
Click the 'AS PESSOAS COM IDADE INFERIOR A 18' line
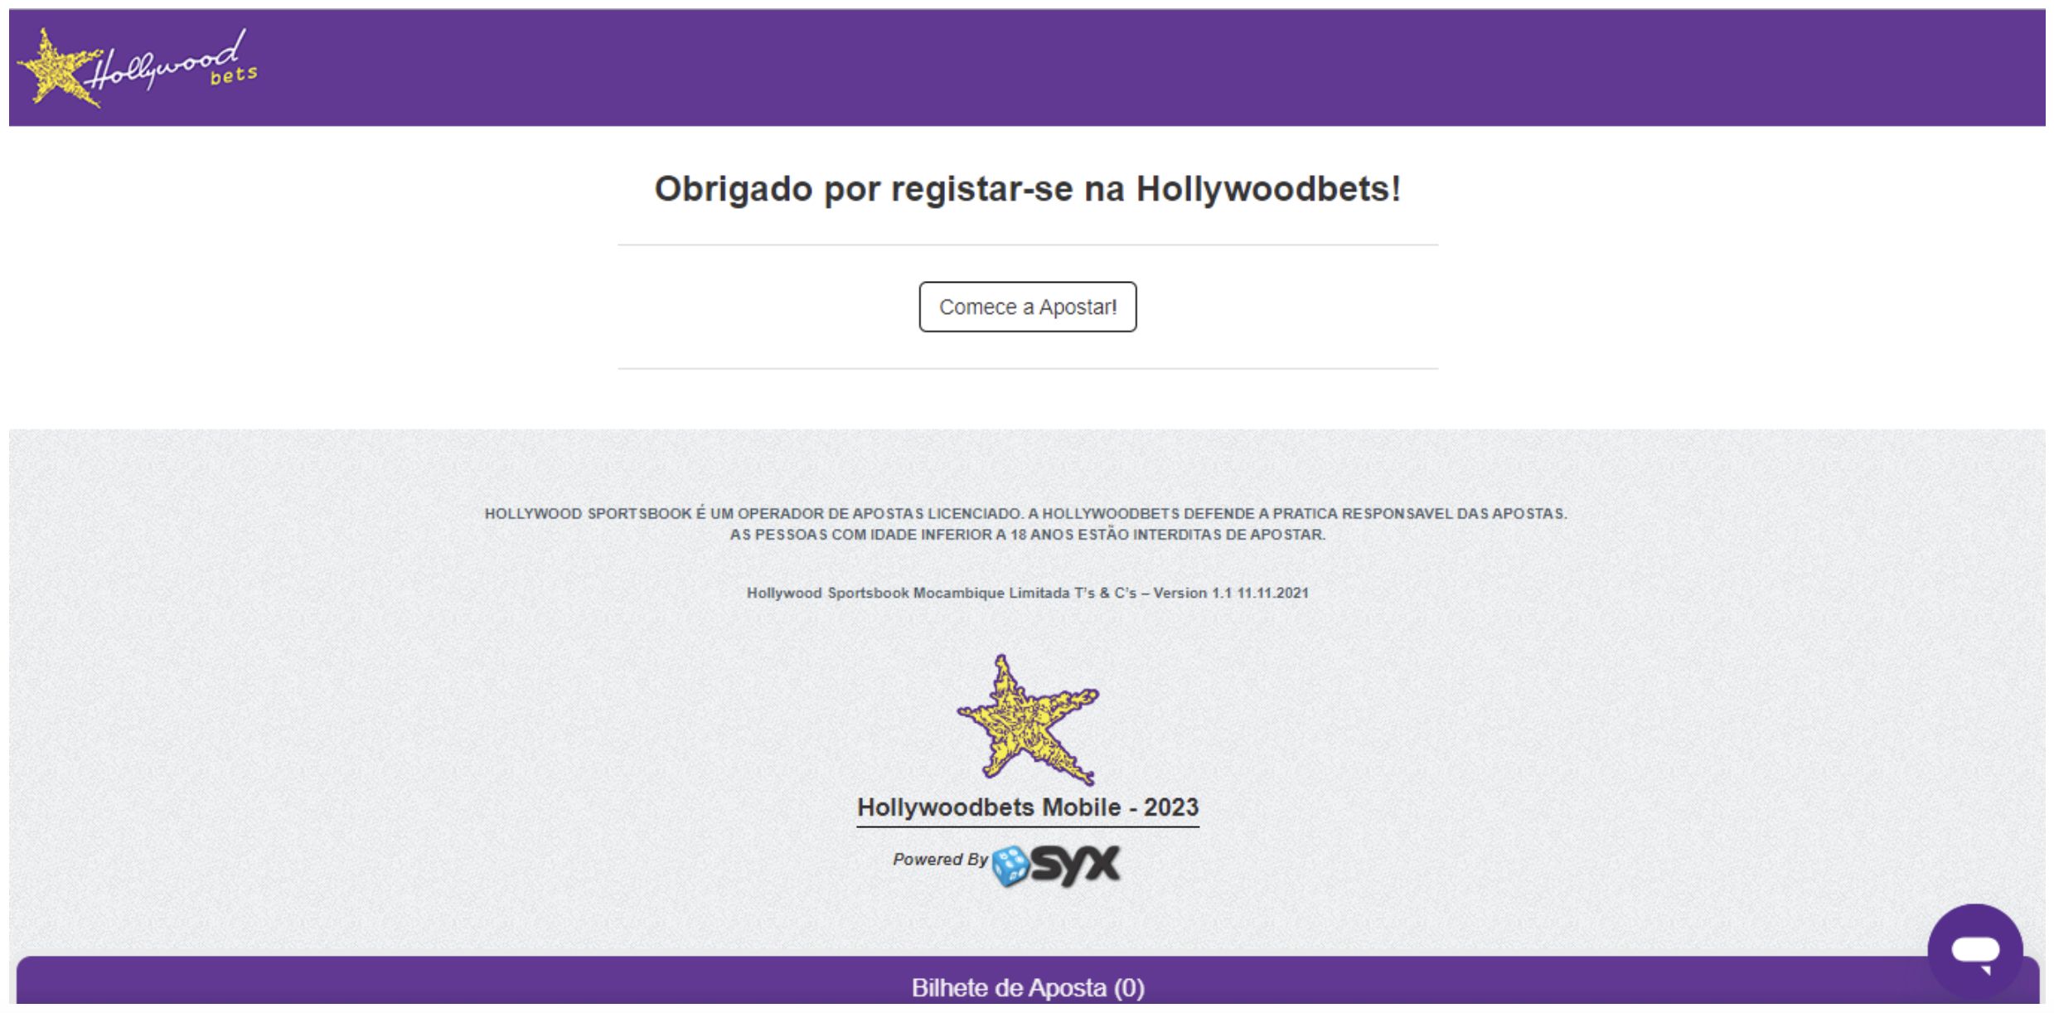click(x=1027, y=535)
